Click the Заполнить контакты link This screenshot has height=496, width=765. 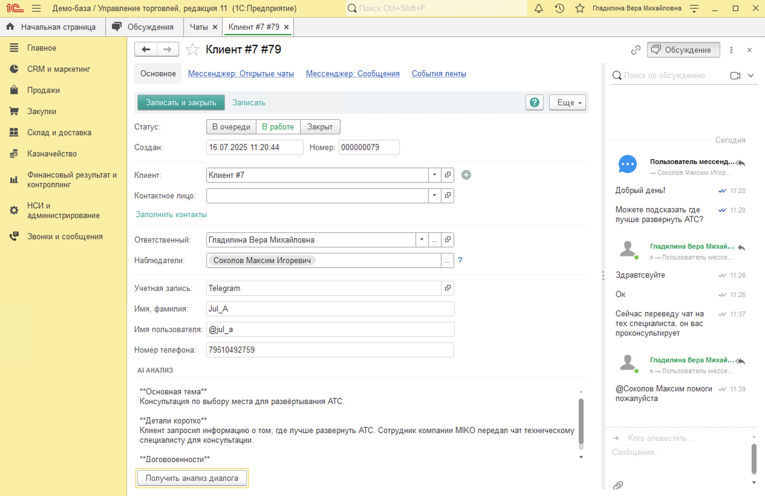[171, 214]
